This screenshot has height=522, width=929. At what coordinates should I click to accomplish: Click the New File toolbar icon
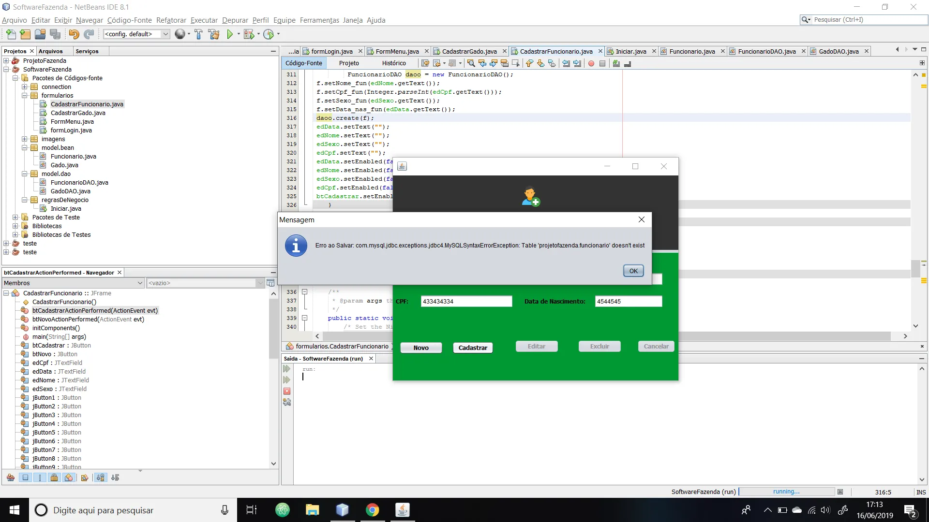tap(11, 34)
